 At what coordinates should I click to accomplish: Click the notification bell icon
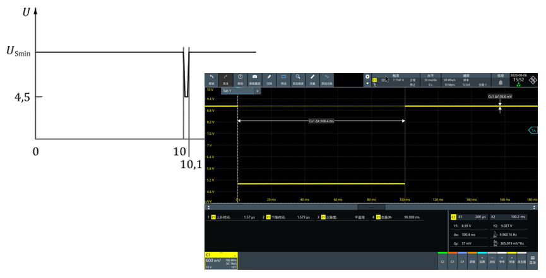pyautogui.click(x=501, y=82)
